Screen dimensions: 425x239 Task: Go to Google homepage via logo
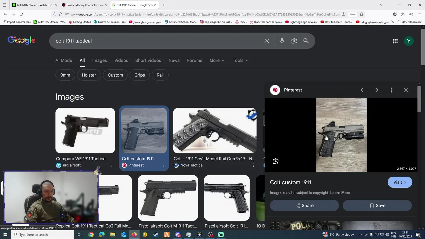coord(22,40)
